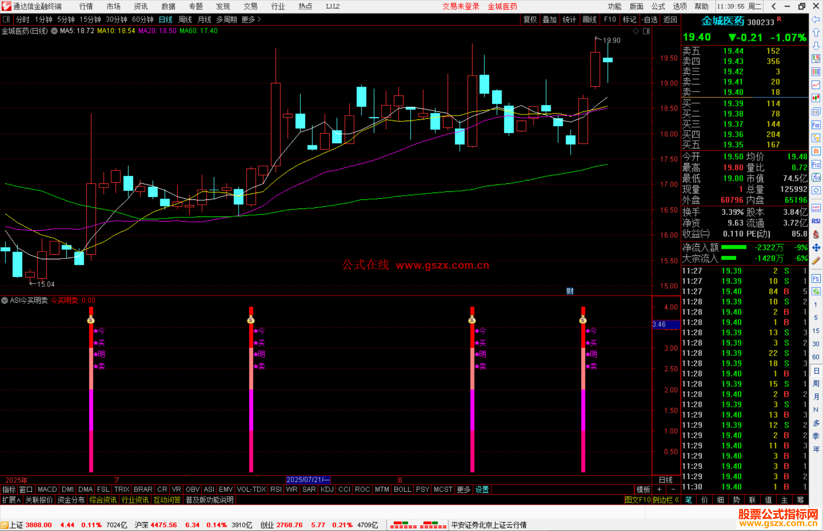Click the panel layout icon left of 分时
Viewport: 823px width, 531px height.
(6, 19)
